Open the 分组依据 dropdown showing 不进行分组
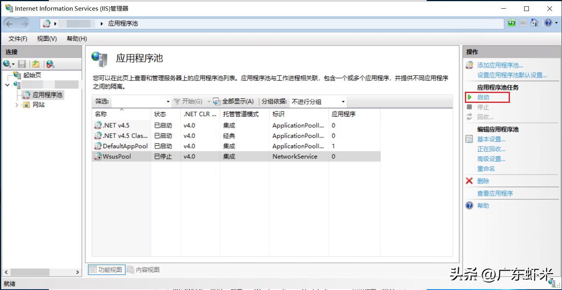Image resolution: width=562 pixels, height=290 pixels. pyautogui.click(x=343, y=101)
